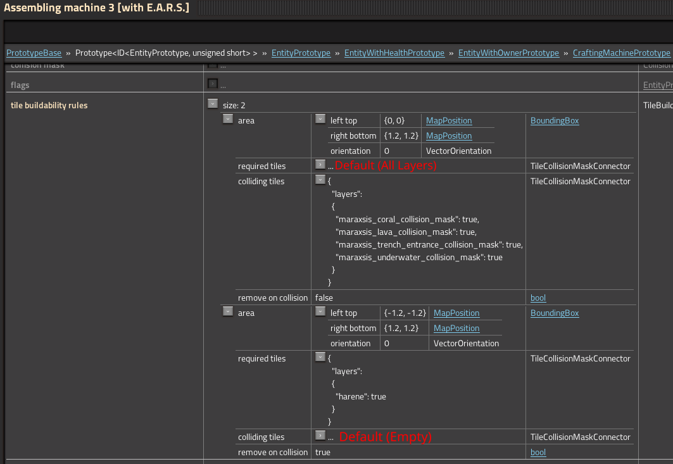Collapse the tile buildability rules list
The width and height of the screenshot is (673, 464).
click(x=213, y=103)
